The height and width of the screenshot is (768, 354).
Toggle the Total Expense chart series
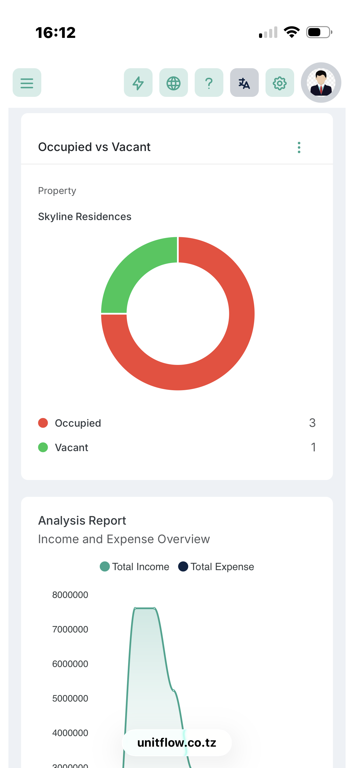pos(216,567)
